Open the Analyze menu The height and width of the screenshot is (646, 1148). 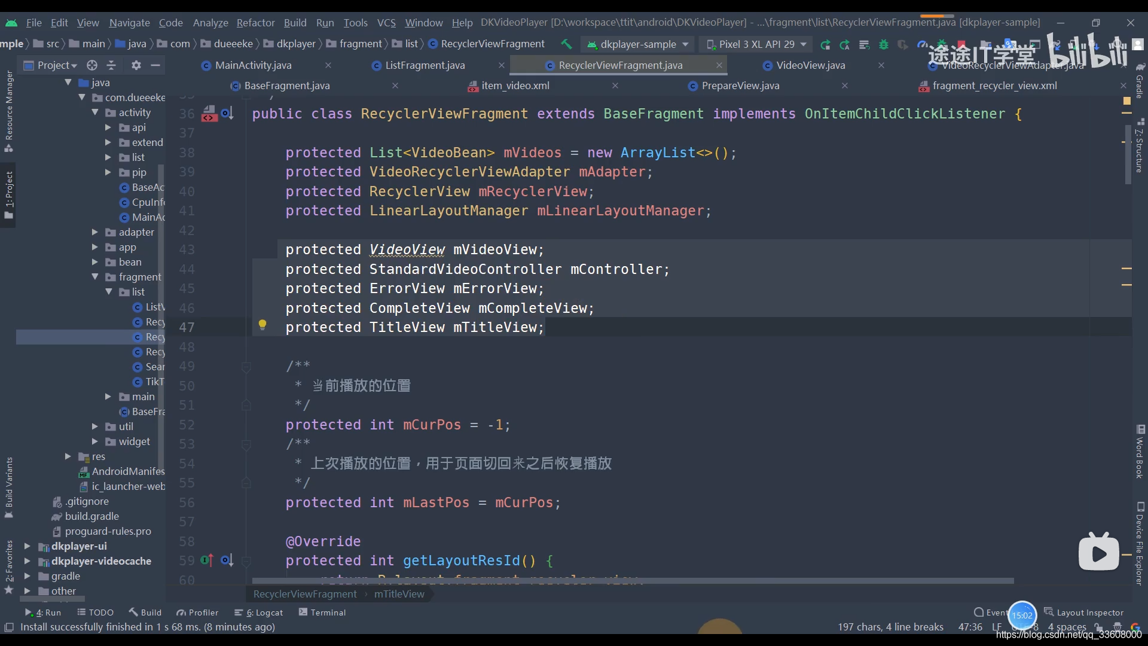pos(210,23)
